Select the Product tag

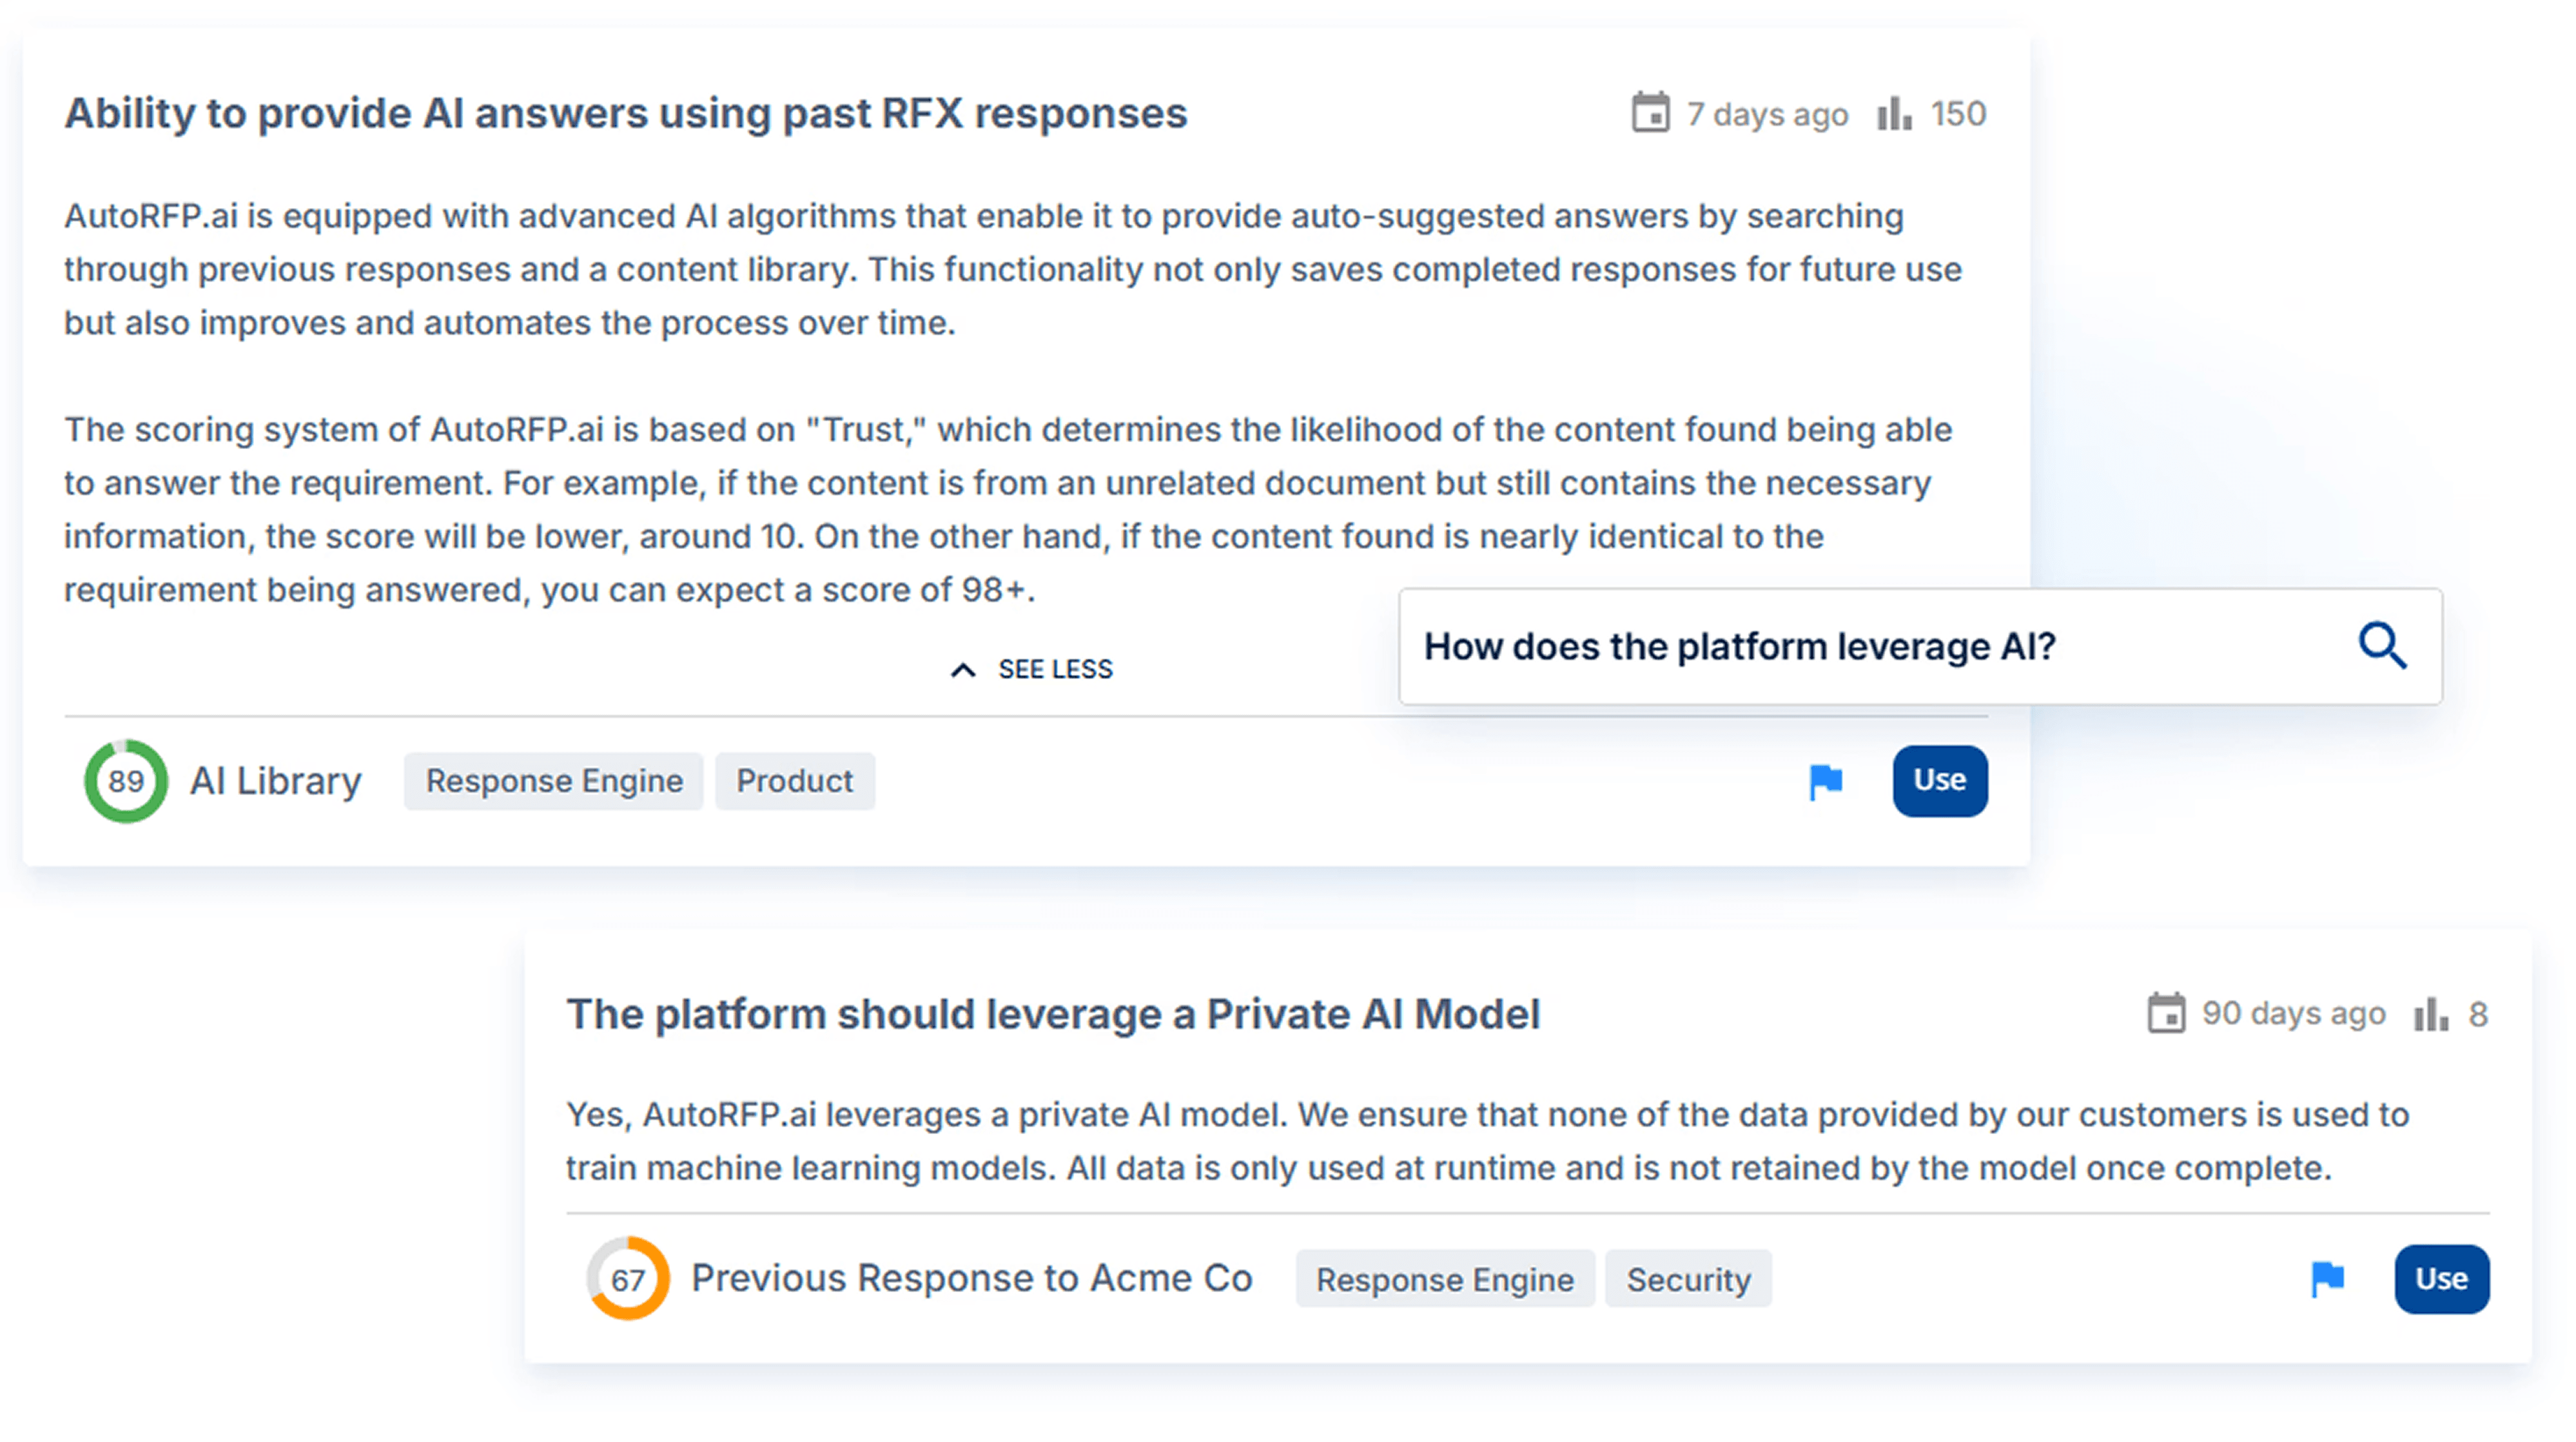coord(794,780)
